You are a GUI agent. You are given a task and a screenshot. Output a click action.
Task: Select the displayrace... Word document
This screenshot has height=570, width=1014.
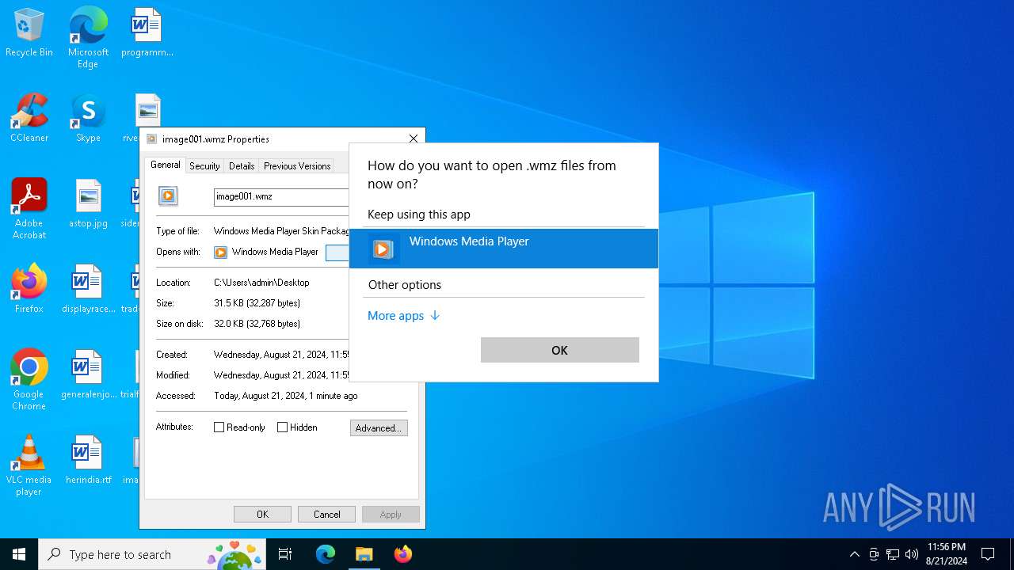point(88,289)
